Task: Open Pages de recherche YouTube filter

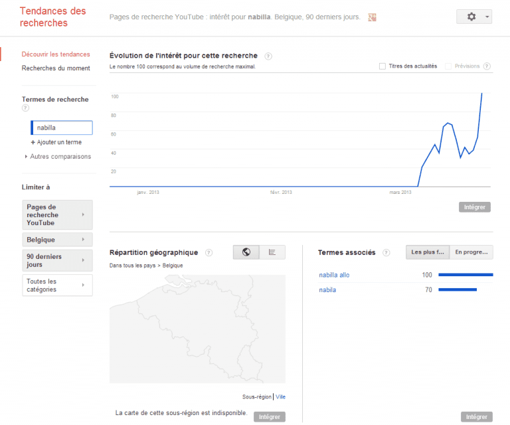Action: click(x=57, y=215)
